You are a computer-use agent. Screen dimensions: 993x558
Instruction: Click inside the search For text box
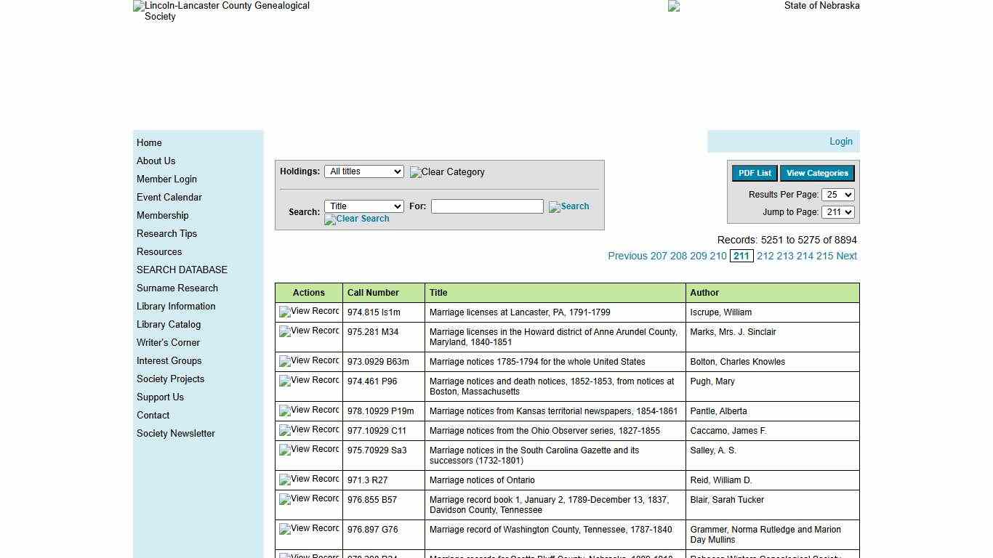click(487, 206)
